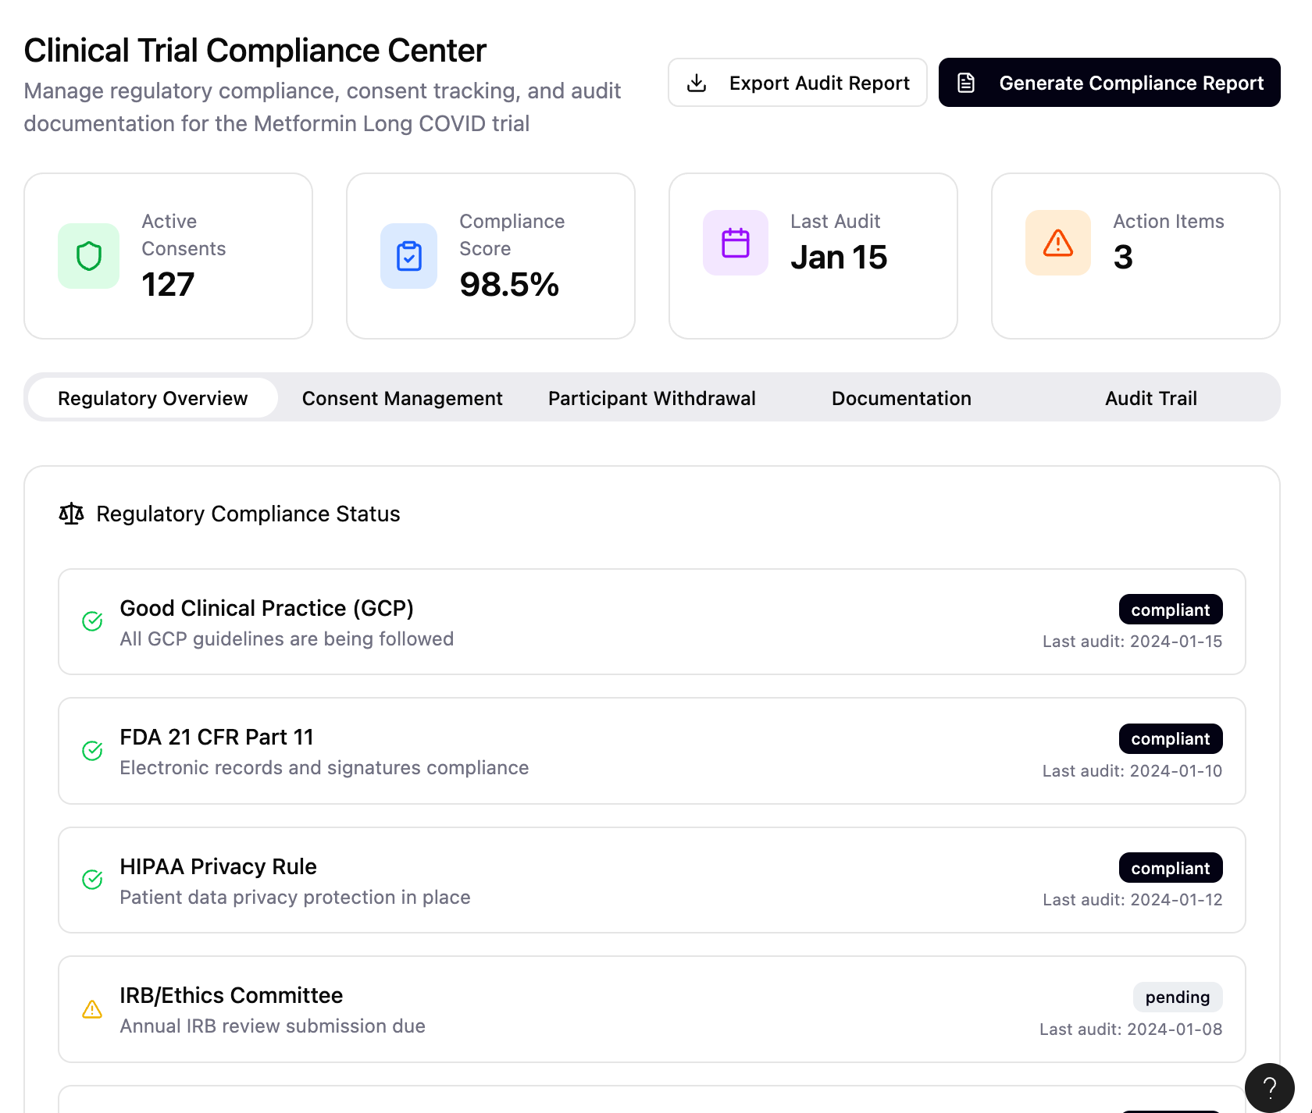Image resolution: width=1312 pixels, height=1113 pixels.
Task: Open the Participant Withdrawal tab
Action: [652, 398]
